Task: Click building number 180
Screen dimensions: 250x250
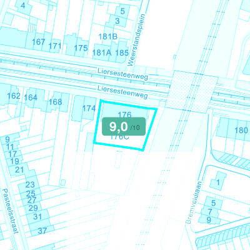Action: (x=241, y=130)
